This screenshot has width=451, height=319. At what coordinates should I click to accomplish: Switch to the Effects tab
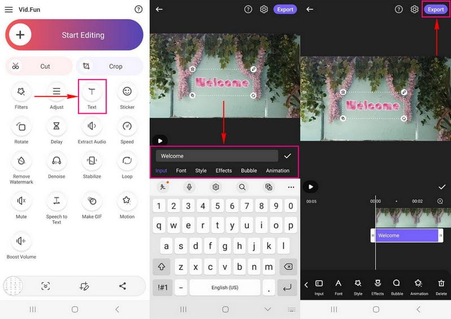pyautogui.click(x=224, y=171)
